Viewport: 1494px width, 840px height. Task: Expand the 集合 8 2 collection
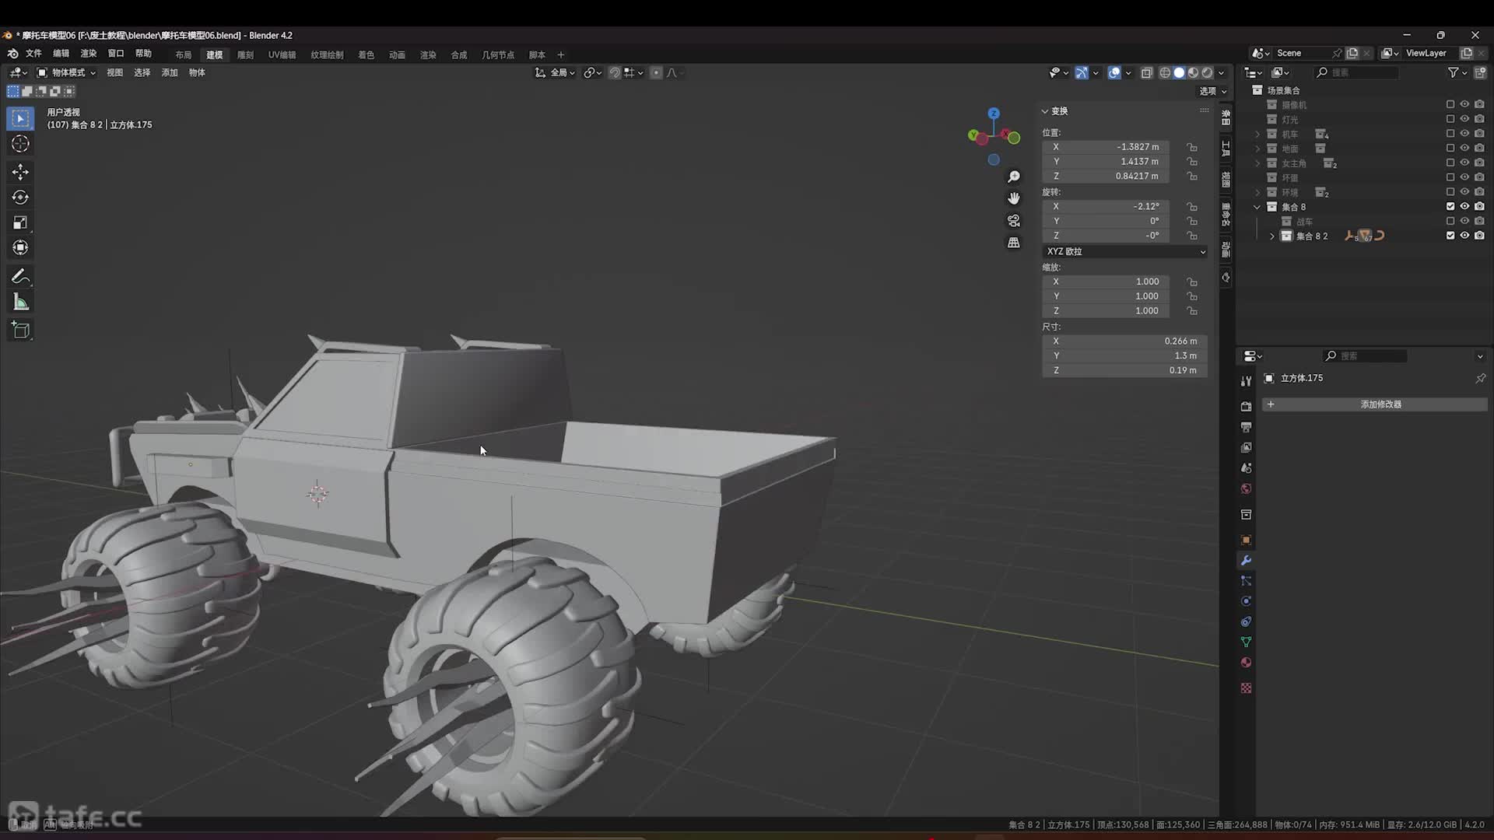[x=1272, y=236]
